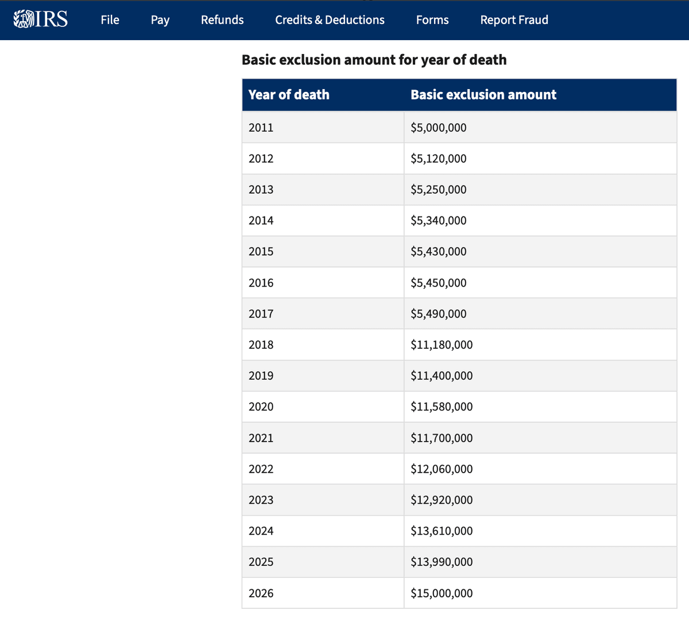The width and height of the screenshot is (689, 618).
Task: Open the Report Fraud link
Action: point(514,20)
